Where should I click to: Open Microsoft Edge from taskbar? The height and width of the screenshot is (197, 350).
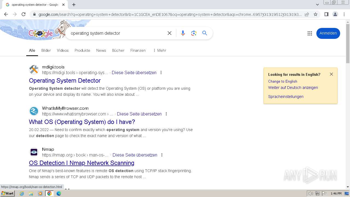[x=59, y=193]
